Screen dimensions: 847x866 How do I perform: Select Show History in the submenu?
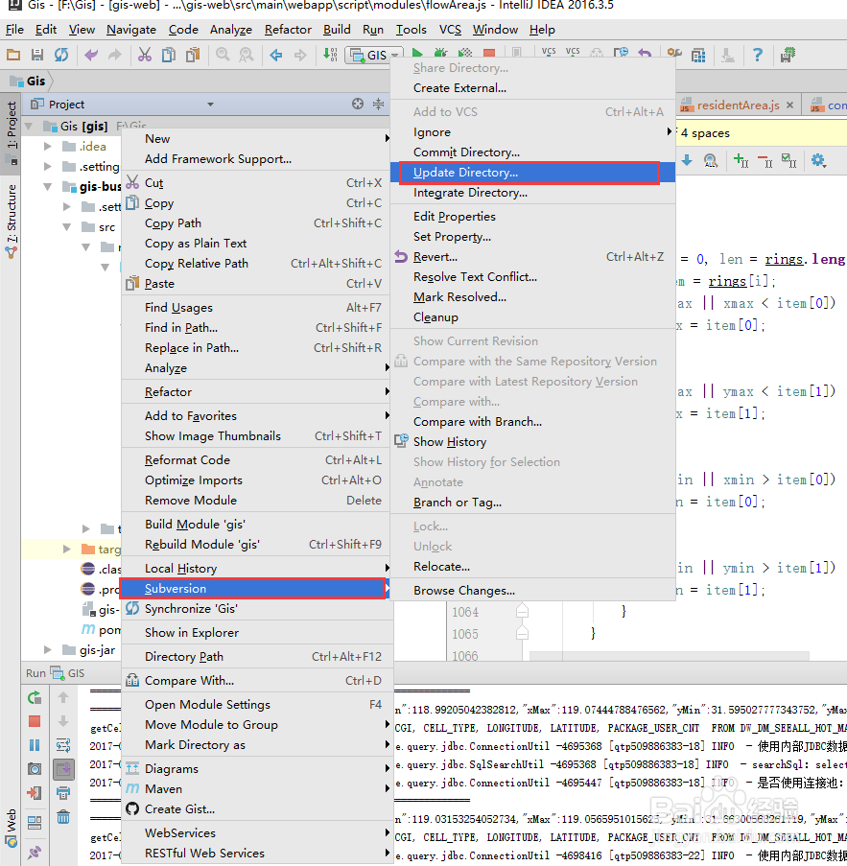coord(532,441)
